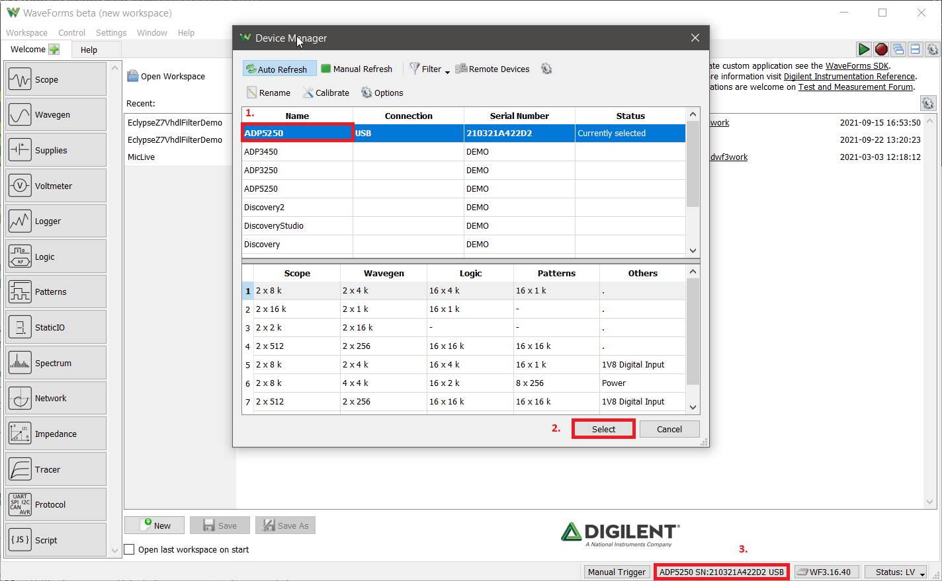This screenshot has height=581, width=942.
Task: Open the Script editor instrument
Action: tap(56, 540)
